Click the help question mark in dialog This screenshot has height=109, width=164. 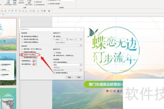(75, 29)
